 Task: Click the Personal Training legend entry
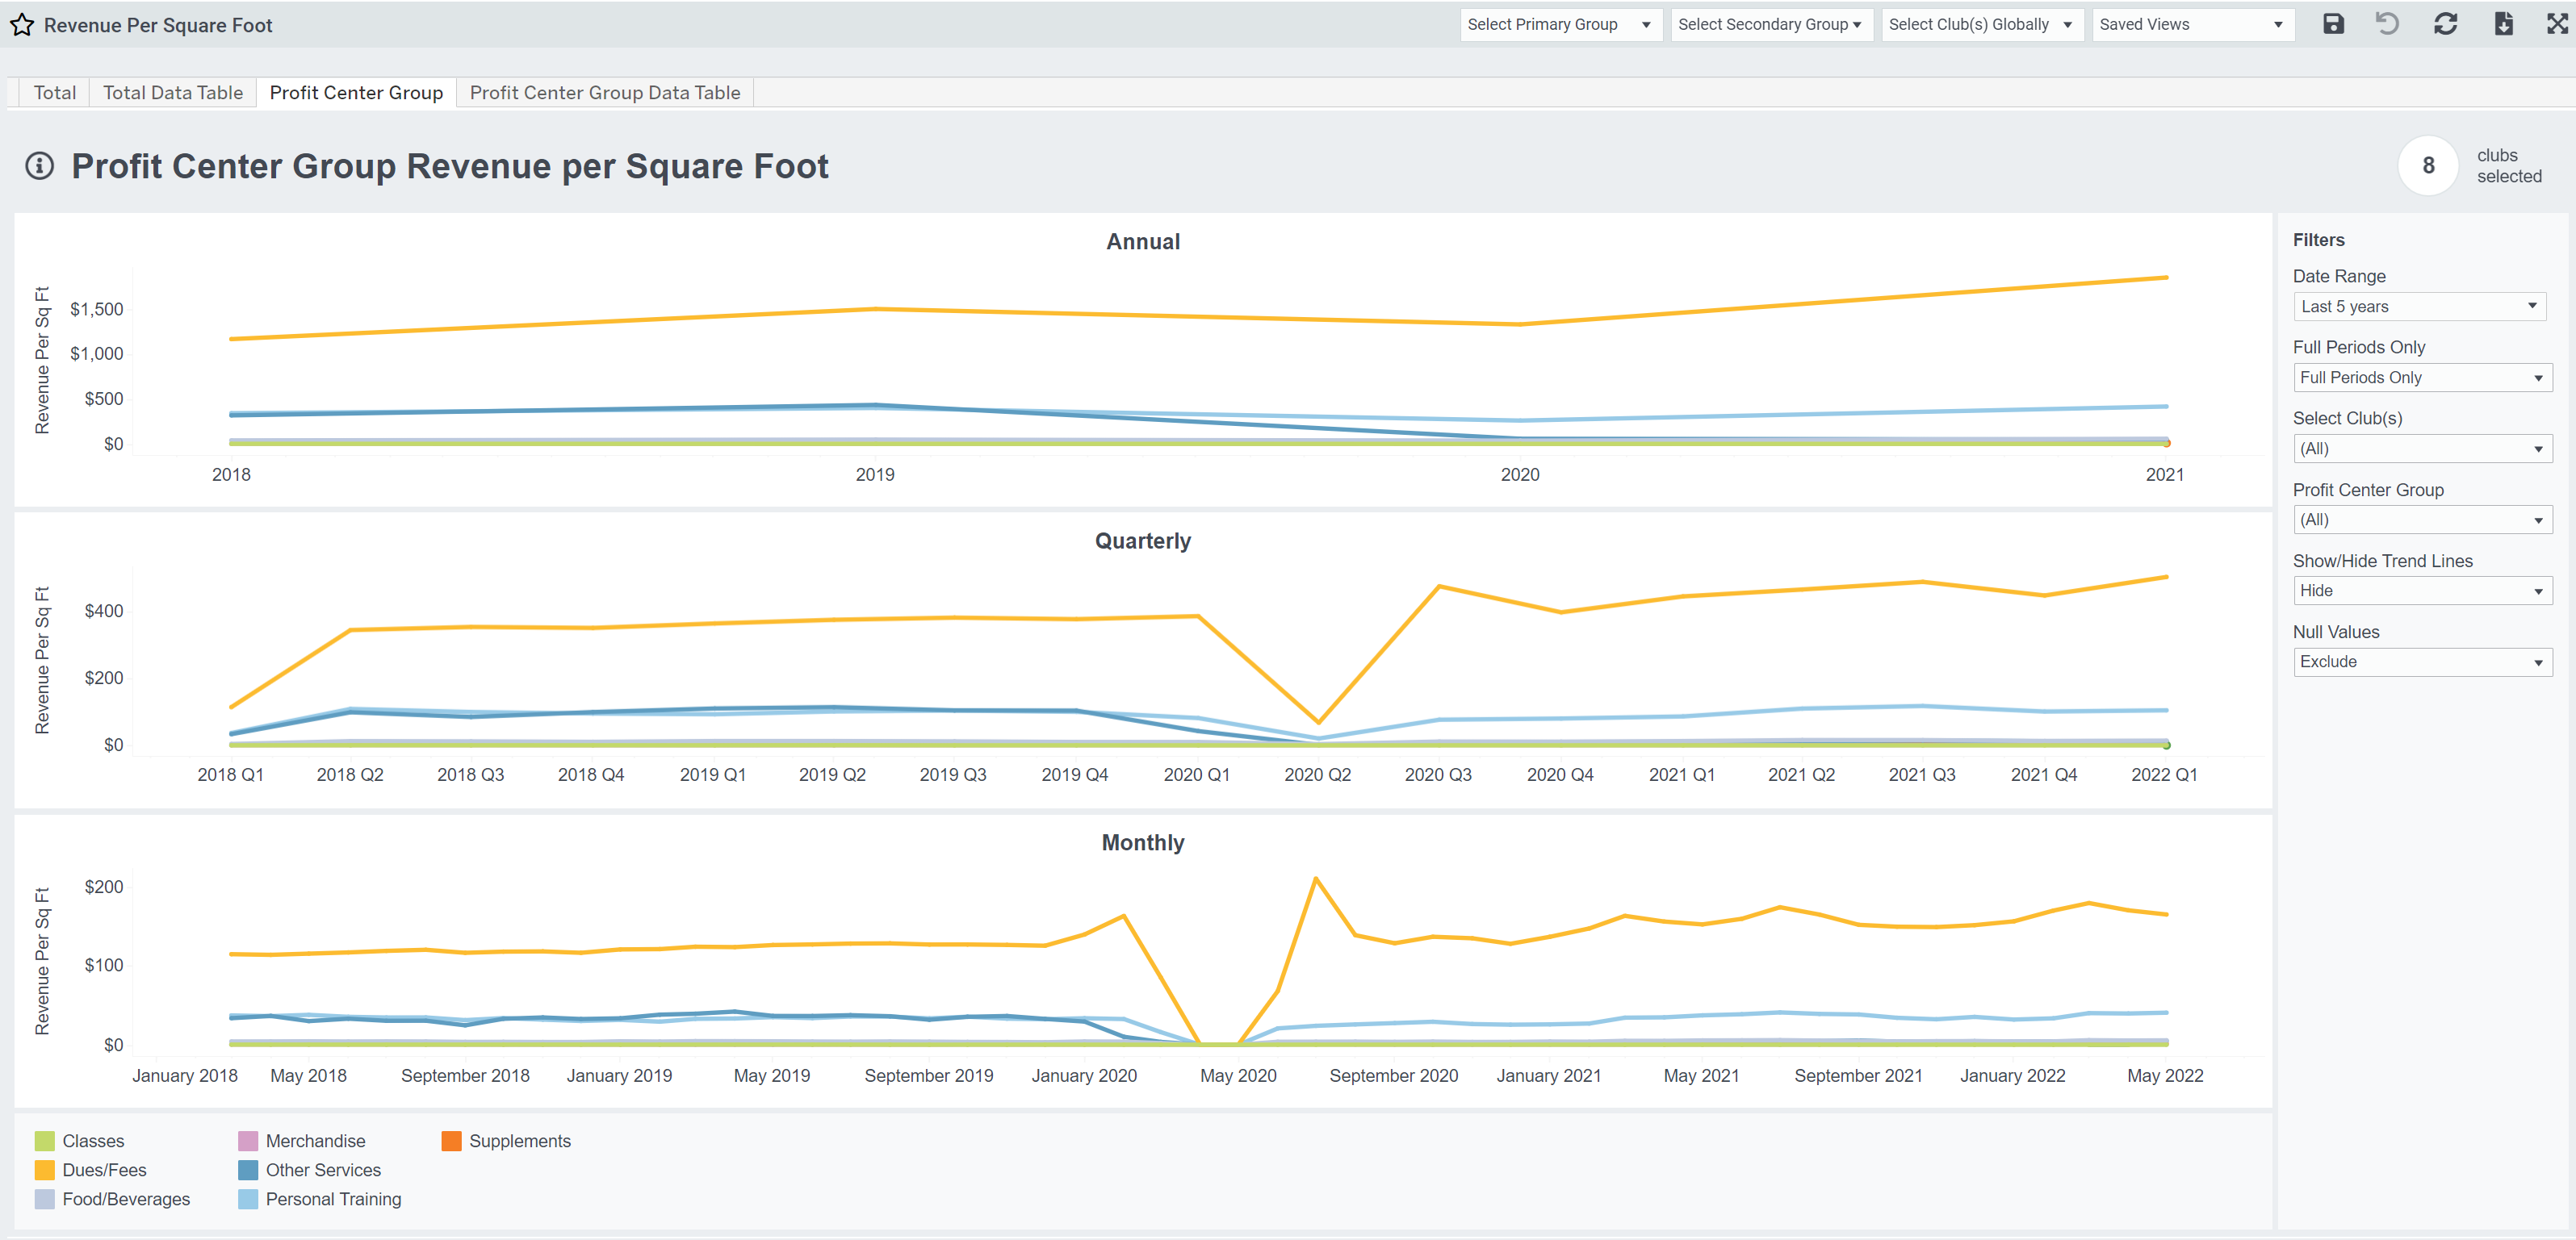pyautogui.click(x=332, y=1199)
